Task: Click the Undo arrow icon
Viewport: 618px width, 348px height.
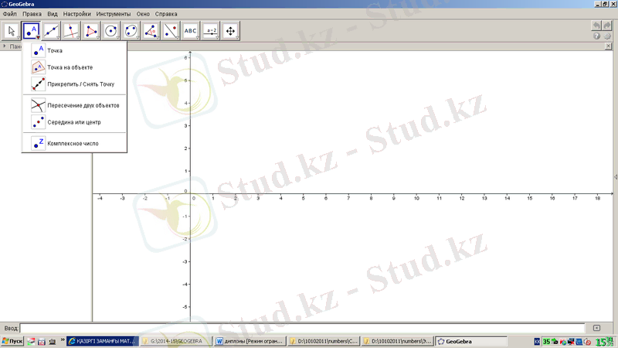Action: tap(596, 26)
